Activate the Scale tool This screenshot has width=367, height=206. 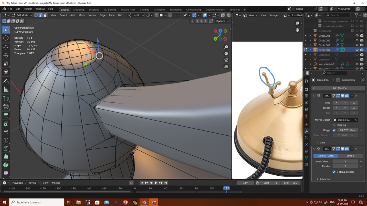[6, 64]
